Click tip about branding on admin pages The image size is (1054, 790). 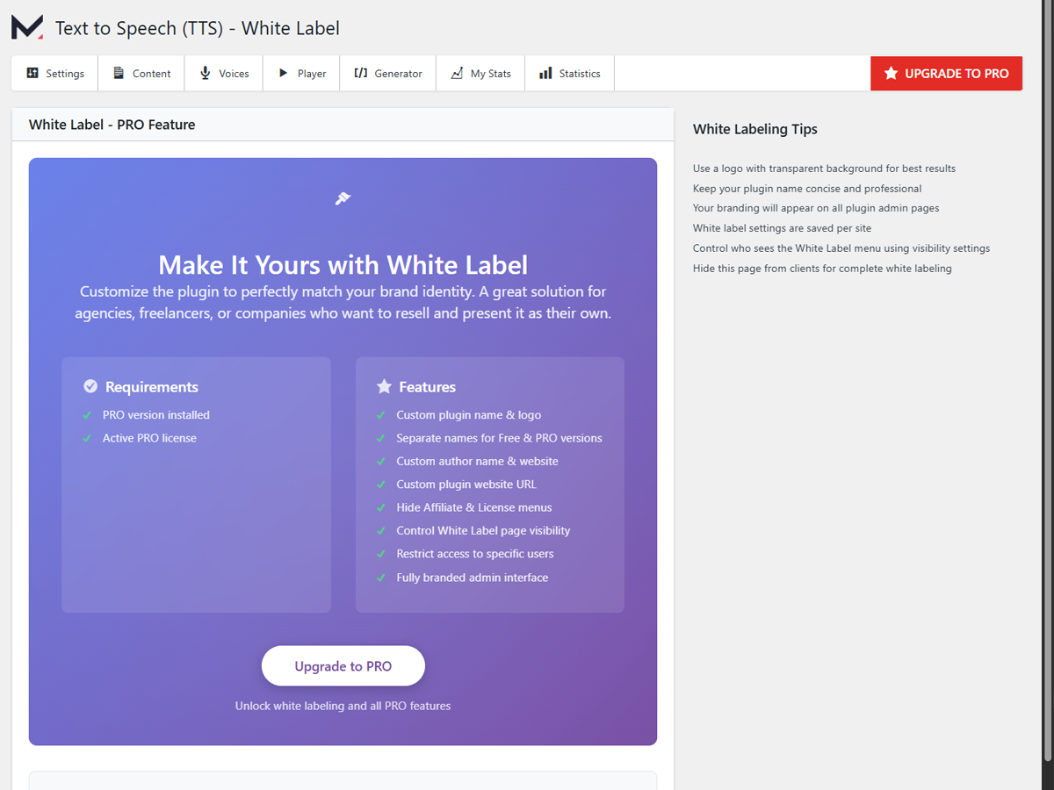tap(816, 208)
